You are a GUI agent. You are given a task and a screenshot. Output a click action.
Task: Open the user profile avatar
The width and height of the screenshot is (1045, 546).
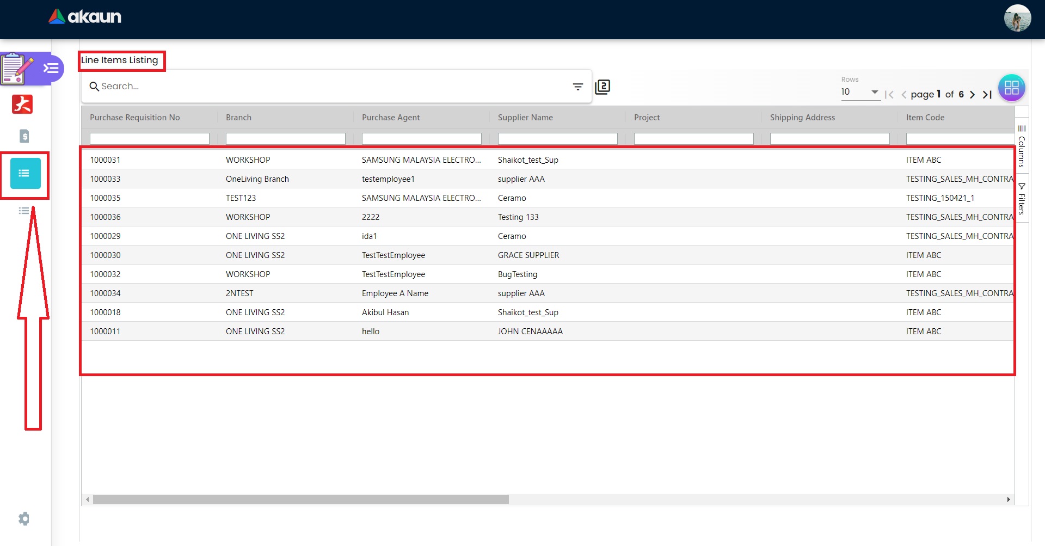(1017, 19)
